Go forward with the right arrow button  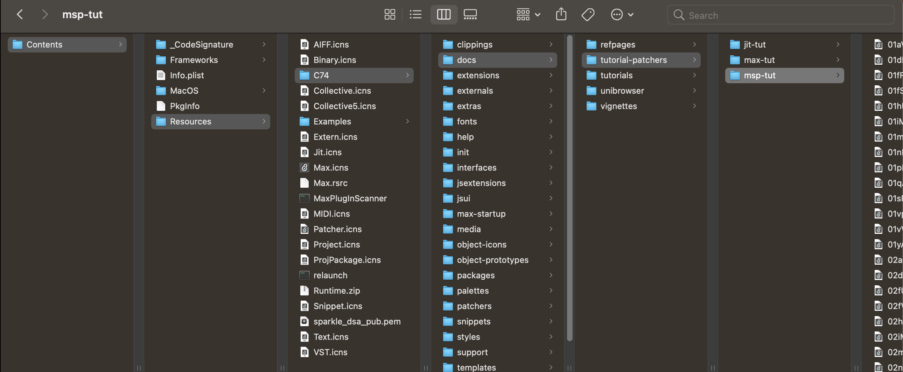coord(44,15)
